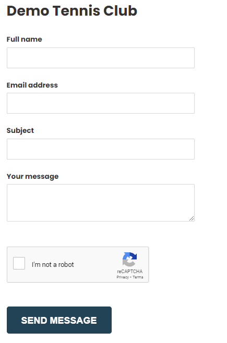This screenshot has width=227, height=343.
Task: Click the word Demo in the heading
Action: (28, 10)
